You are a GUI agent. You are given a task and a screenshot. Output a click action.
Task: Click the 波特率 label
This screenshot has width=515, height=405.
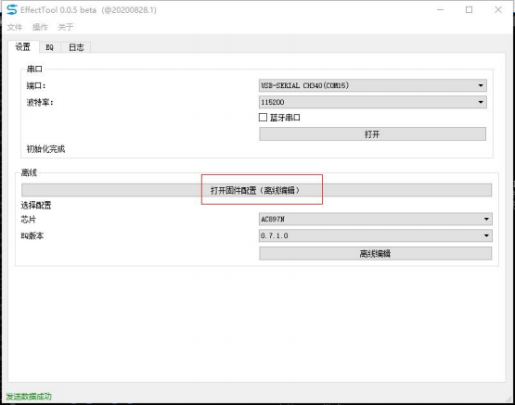coord(40,103)
